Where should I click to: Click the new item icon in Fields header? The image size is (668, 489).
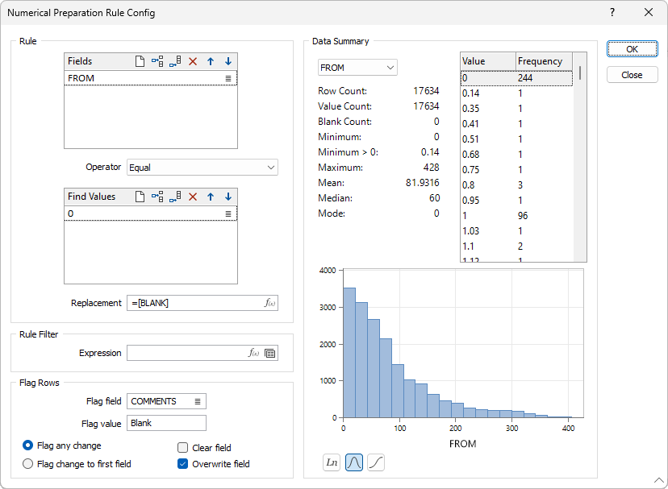(140, 61)
